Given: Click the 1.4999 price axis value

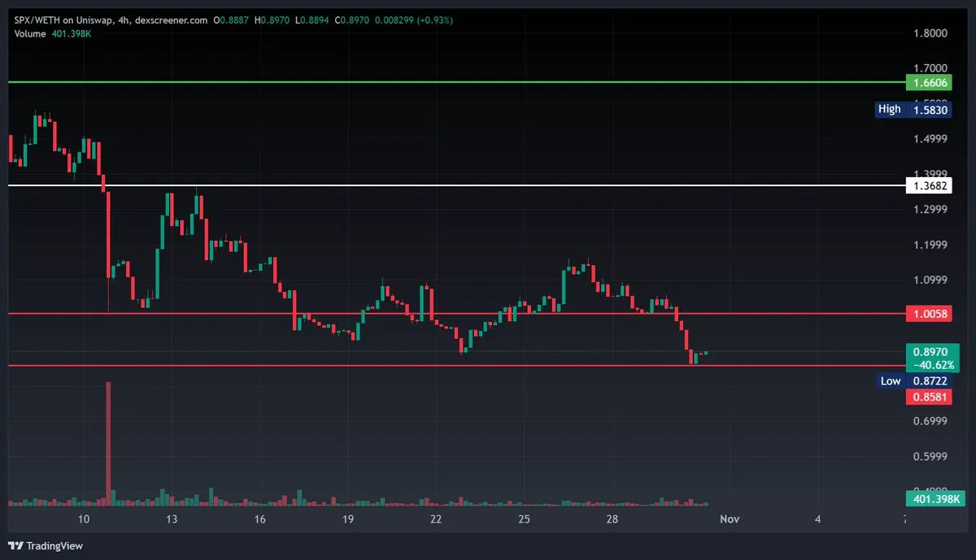Looking at the screenshot, I should [931, 139].
